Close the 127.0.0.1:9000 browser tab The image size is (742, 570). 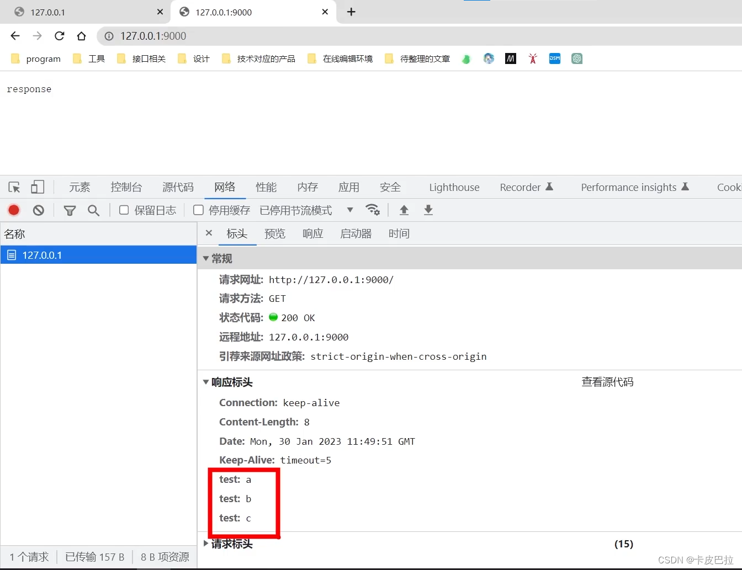point(325,12)
